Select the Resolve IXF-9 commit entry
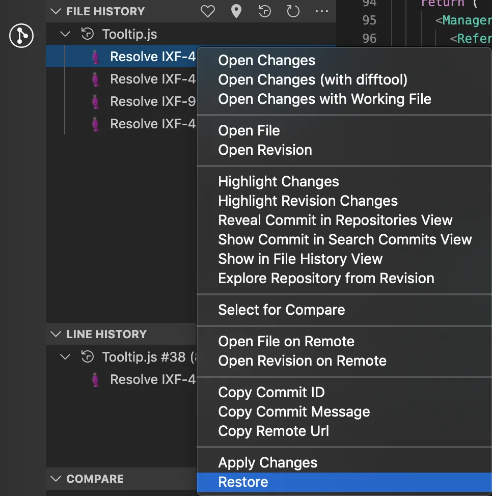Screen dimensions: 492x496 (152, 101)
